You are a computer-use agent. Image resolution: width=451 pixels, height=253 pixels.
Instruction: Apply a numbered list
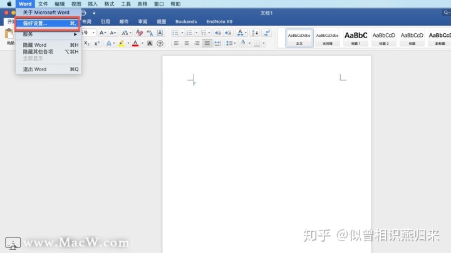point(189,32)
